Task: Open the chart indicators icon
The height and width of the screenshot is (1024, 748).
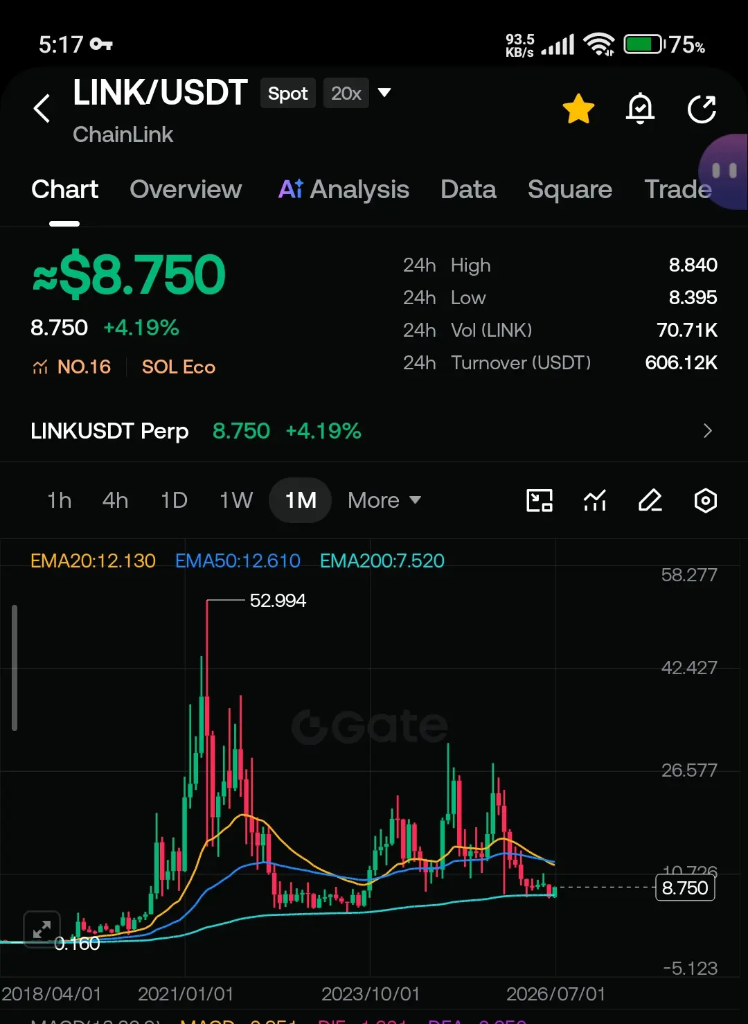Action: click(x=595, y=500)
